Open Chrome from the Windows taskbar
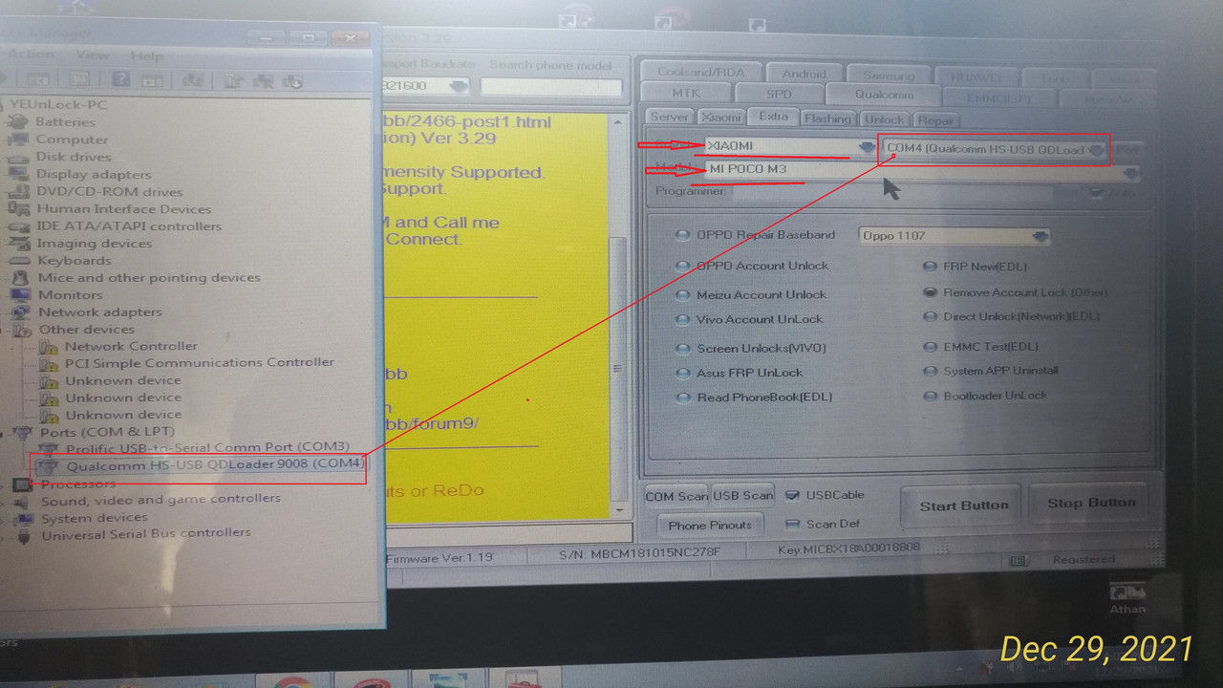1223x688 pixels. click(x=291, y=683)
